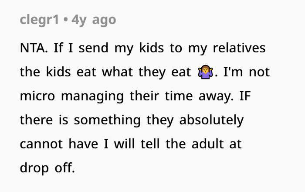Click the word "adult" in the comment
Screen dimensions: 305x192
click(207, 144)
